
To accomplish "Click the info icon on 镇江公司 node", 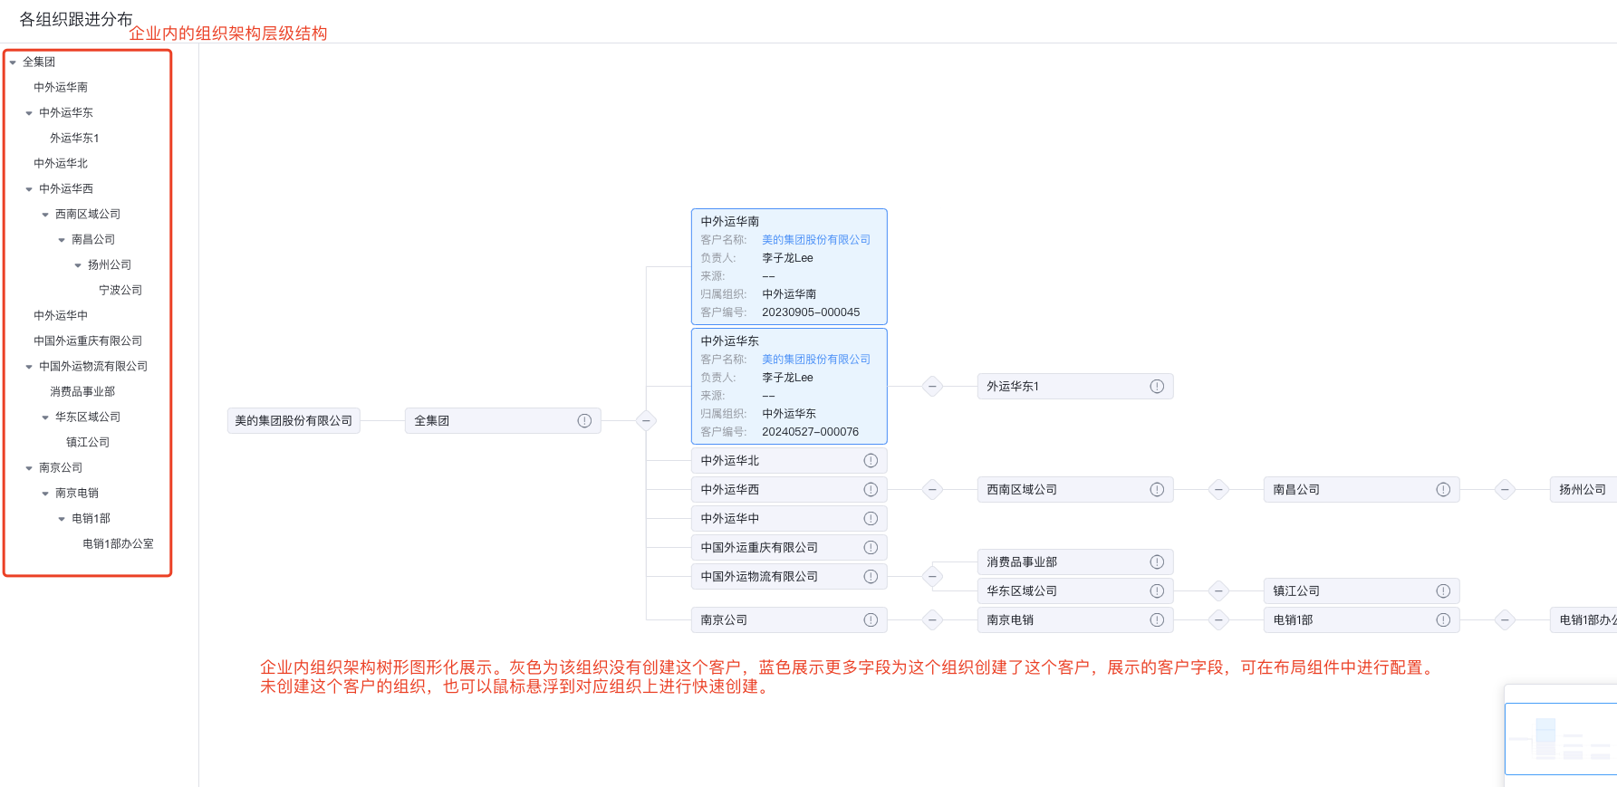I will 1443,590.
